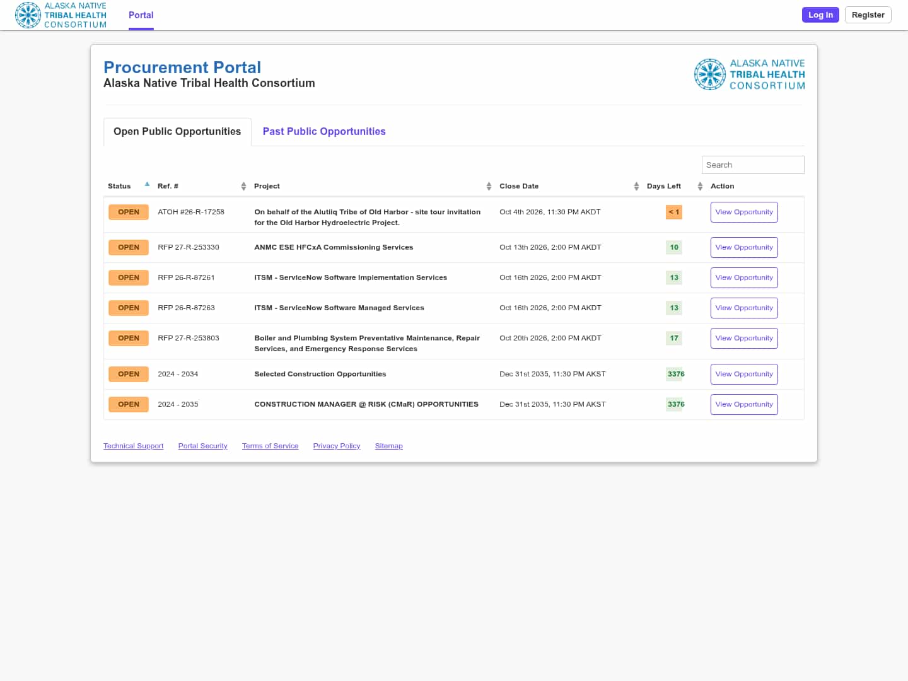Click OPEN status badge for RFP 27-R-253330
This screenshot has width=908, height=681.
[x=129, y=247]
